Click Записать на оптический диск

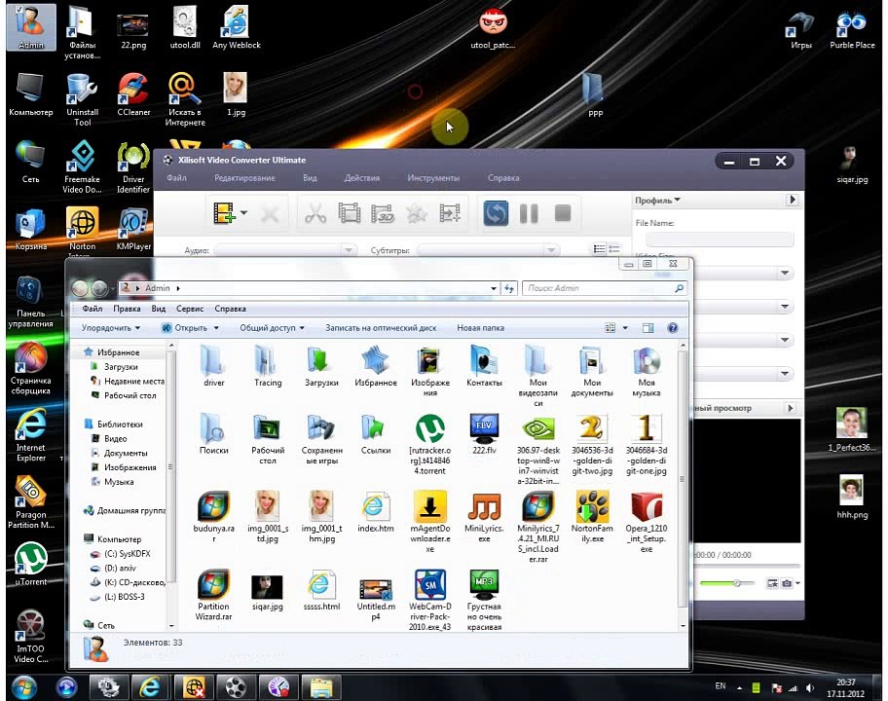[x=381, y=328]
